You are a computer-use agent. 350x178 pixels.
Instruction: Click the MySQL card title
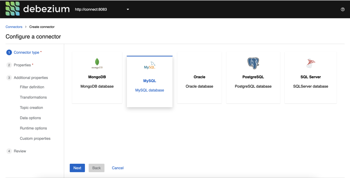(x=149, y=81)
